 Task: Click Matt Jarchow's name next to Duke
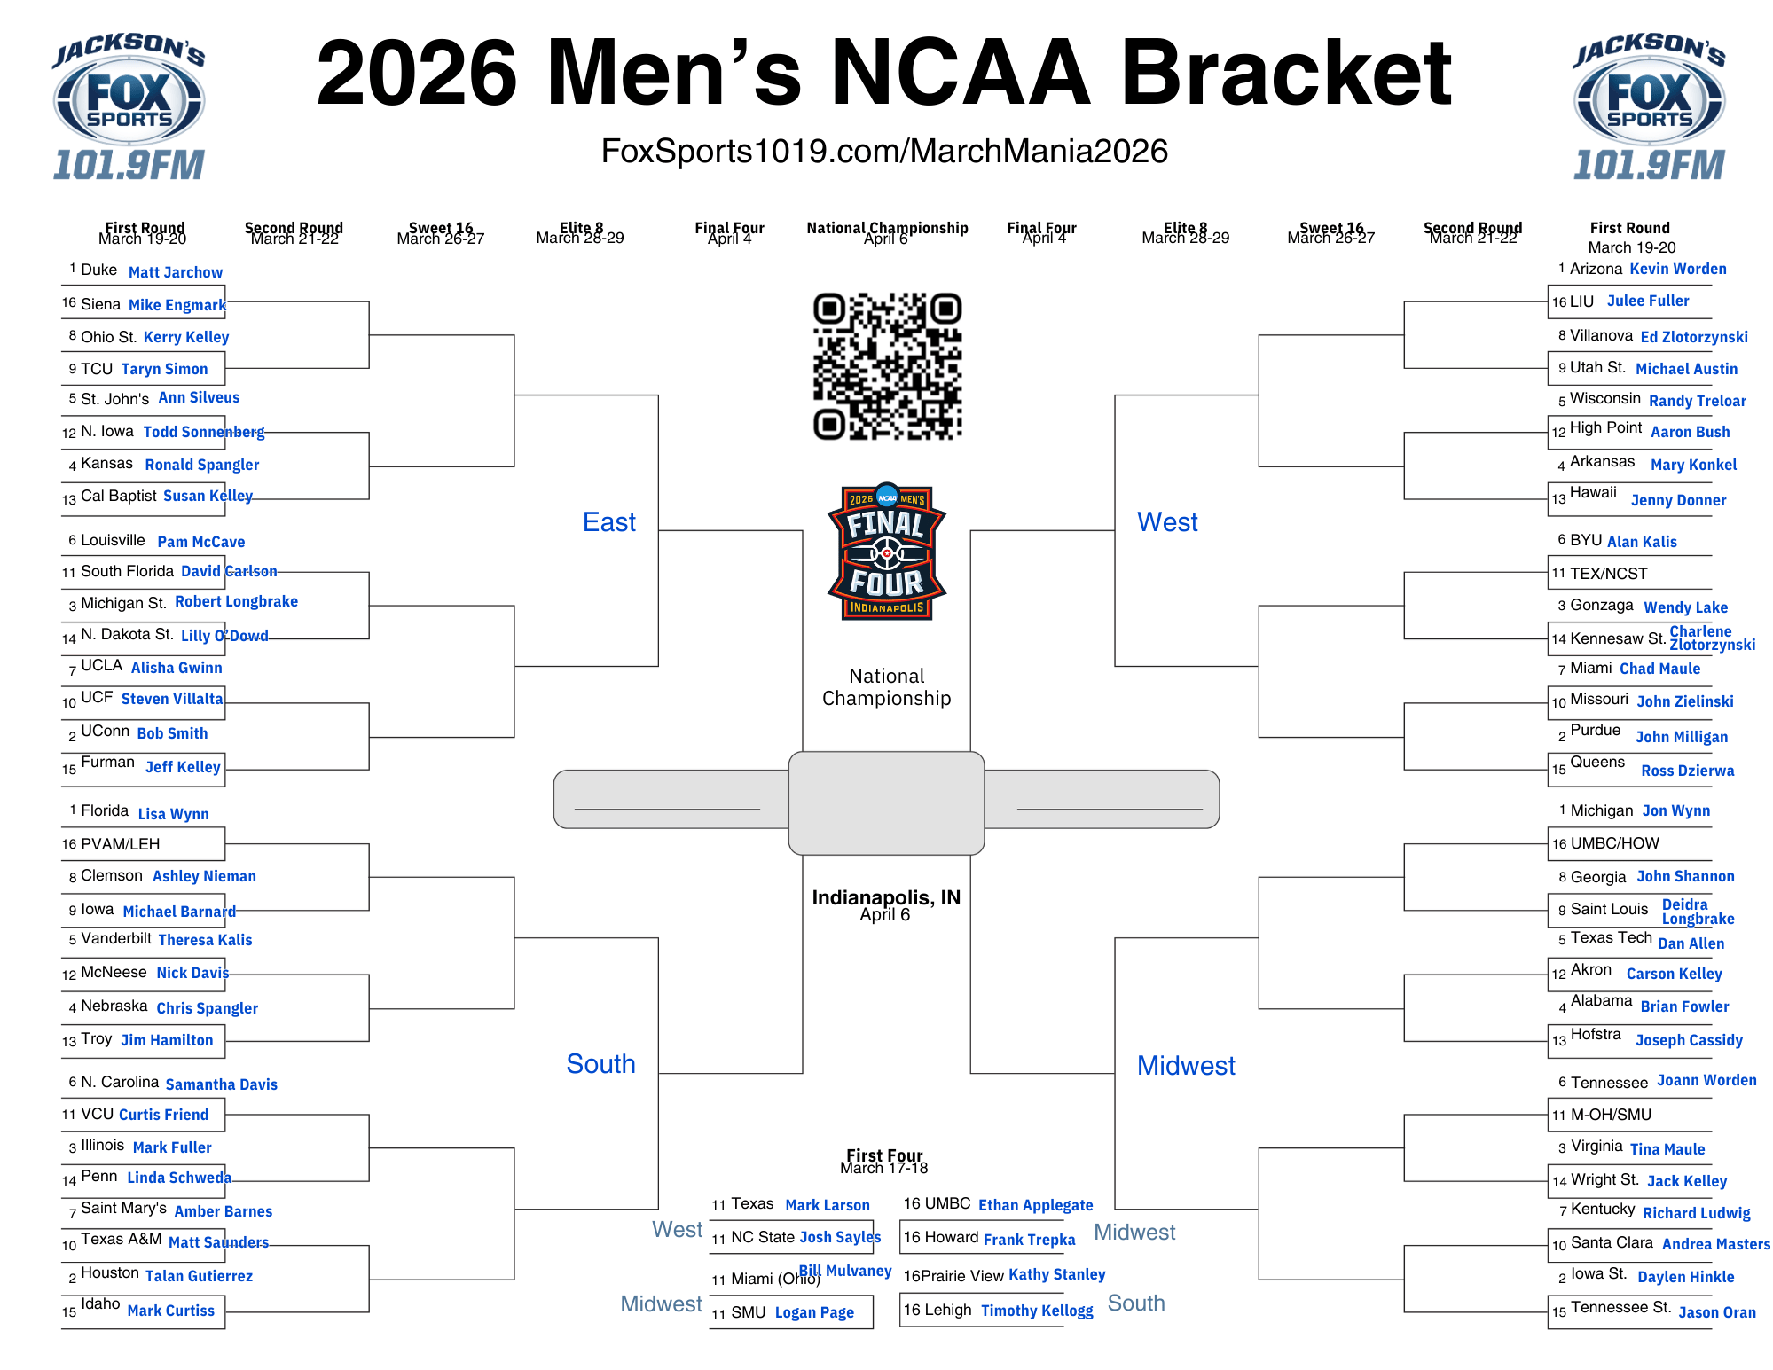point(176,272)
